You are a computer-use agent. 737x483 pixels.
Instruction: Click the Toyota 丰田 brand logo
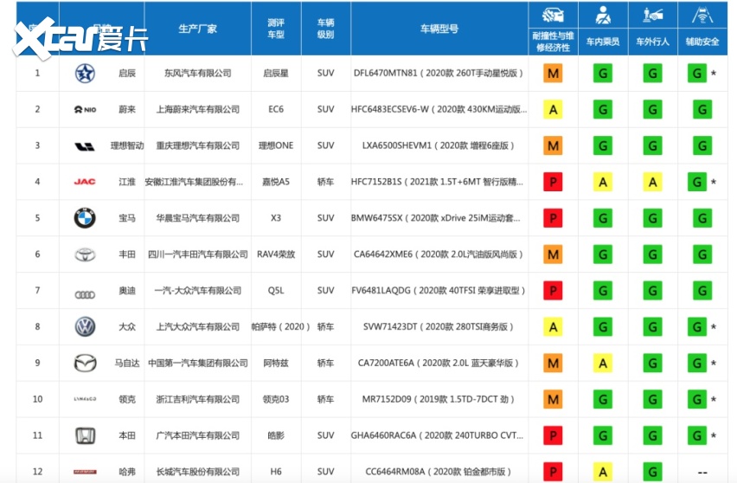pos(85,254)
